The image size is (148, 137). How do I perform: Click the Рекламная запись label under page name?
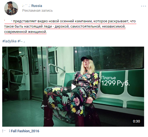click(38, 11)
